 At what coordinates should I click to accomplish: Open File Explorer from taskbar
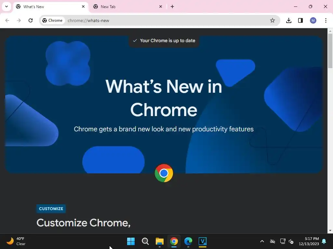point(159,241)
